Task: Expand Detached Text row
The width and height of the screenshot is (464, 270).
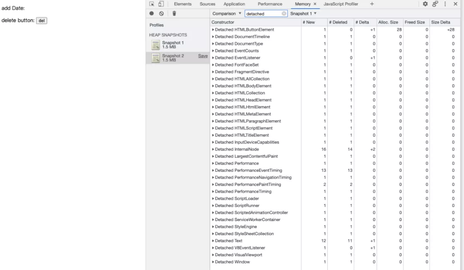Action: pos(213,241)
